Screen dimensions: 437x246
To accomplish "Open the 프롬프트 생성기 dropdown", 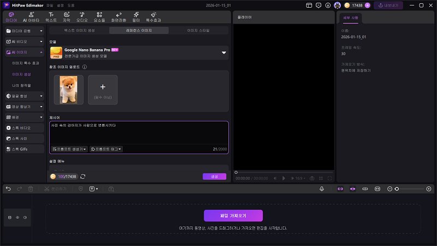I will pyautogui.click(x=69, y=149).
